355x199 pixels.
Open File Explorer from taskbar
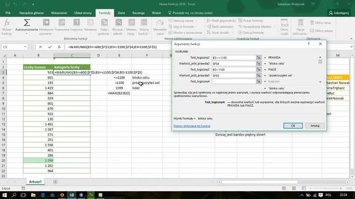[33, 195]
